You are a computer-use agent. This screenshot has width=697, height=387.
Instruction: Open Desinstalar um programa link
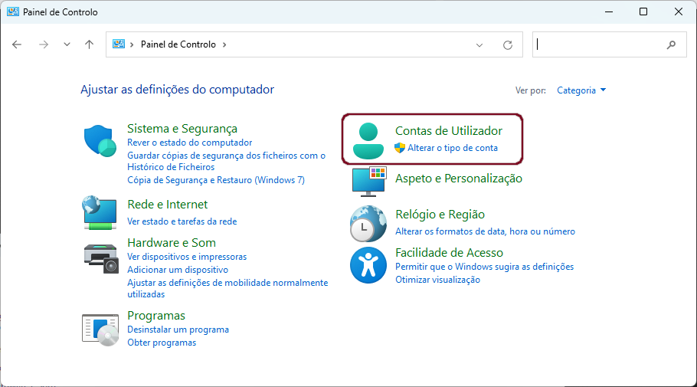click(178, 330)
